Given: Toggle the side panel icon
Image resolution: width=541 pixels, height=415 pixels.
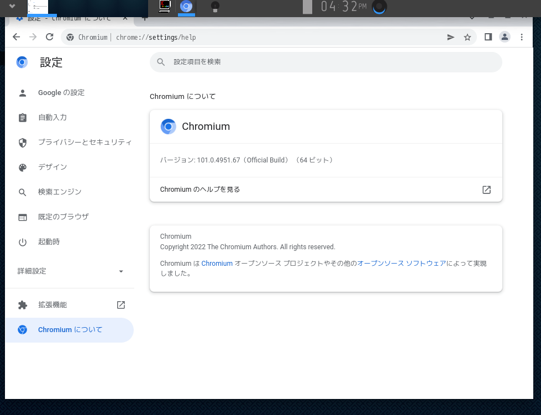Looking at the screenshot, I should click(488, 37).
